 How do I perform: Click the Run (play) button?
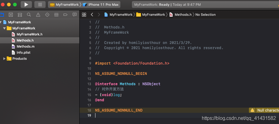26,5
